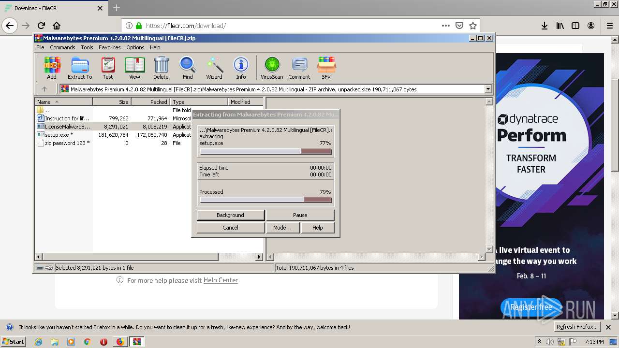Click Opera icon in taskbar

[x=103, y=342]
